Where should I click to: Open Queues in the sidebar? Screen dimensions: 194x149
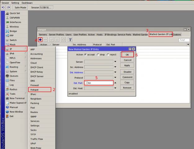[x=14, y=76]
